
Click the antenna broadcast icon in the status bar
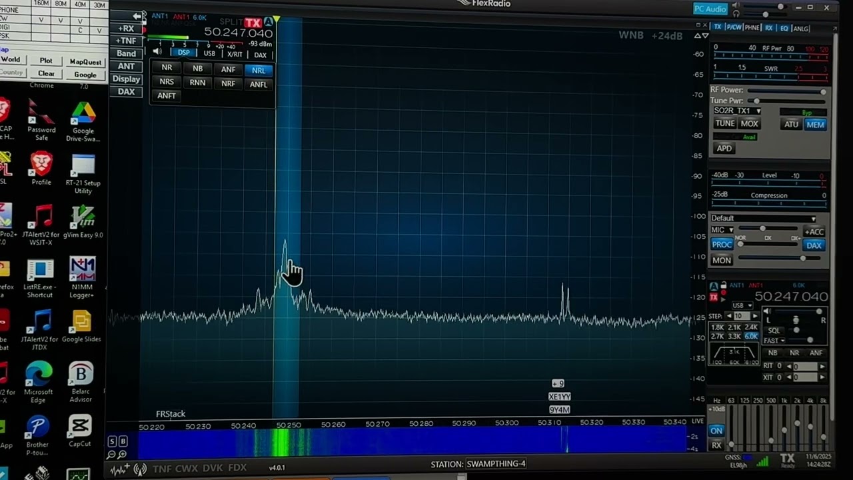coord(140,469)
